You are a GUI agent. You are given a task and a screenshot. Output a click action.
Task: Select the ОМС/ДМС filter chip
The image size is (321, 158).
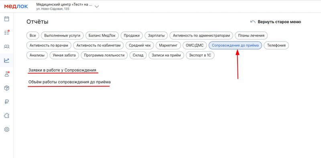coord(195,45)
